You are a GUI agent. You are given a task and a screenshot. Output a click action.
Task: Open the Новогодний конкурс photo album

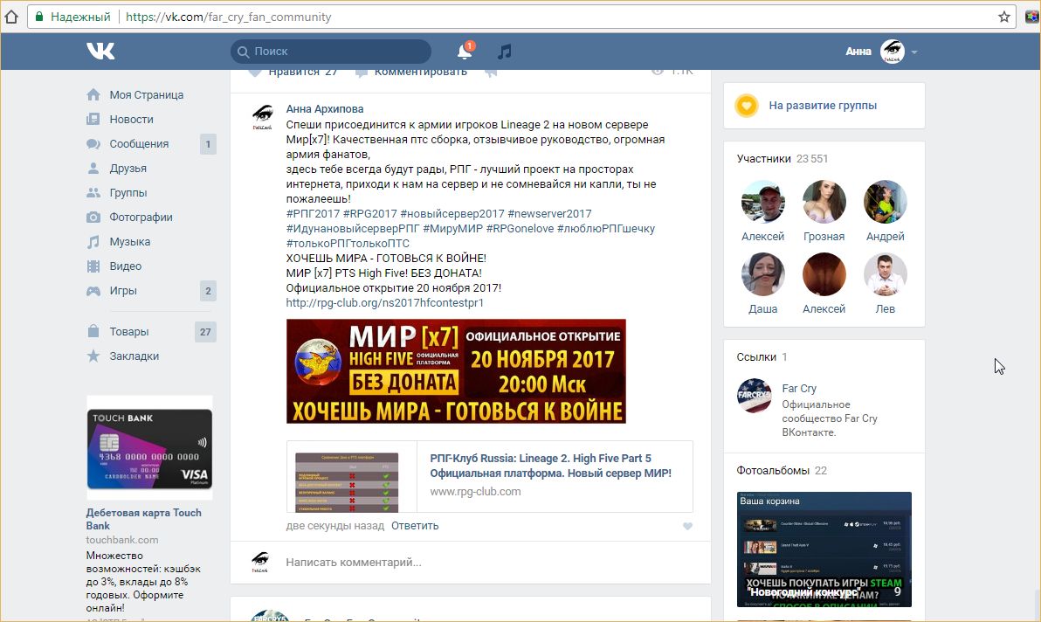coord(824,549)
